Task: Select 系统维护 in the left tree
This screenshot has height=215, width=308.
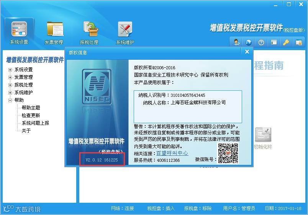Action: click(24, 93)
